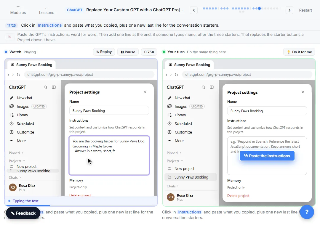Open Customize icon in Watch sidebar
320x225 pixels.
(x=12, y=132)
